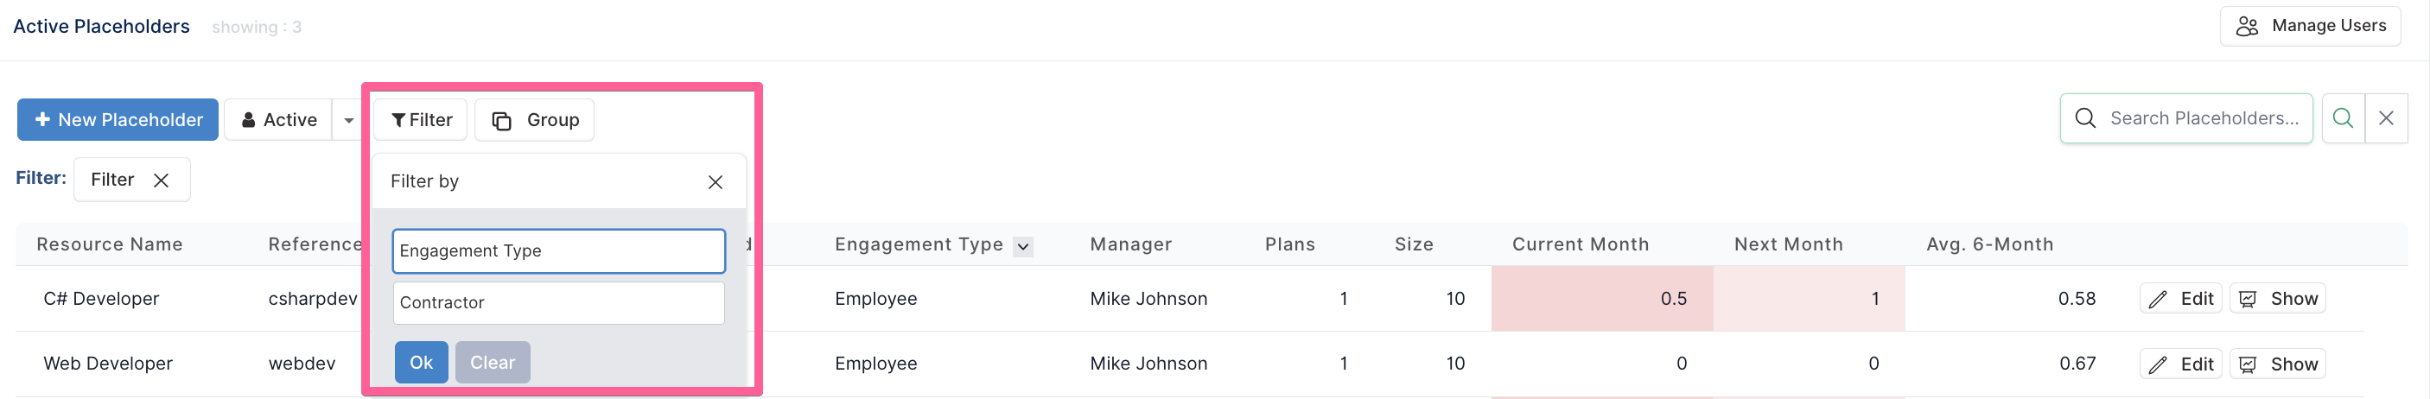This screenshot has height=399, width=2430.
Task: Click the Filter funnel button
Action: pyautogui.click(x=421, y=120)
